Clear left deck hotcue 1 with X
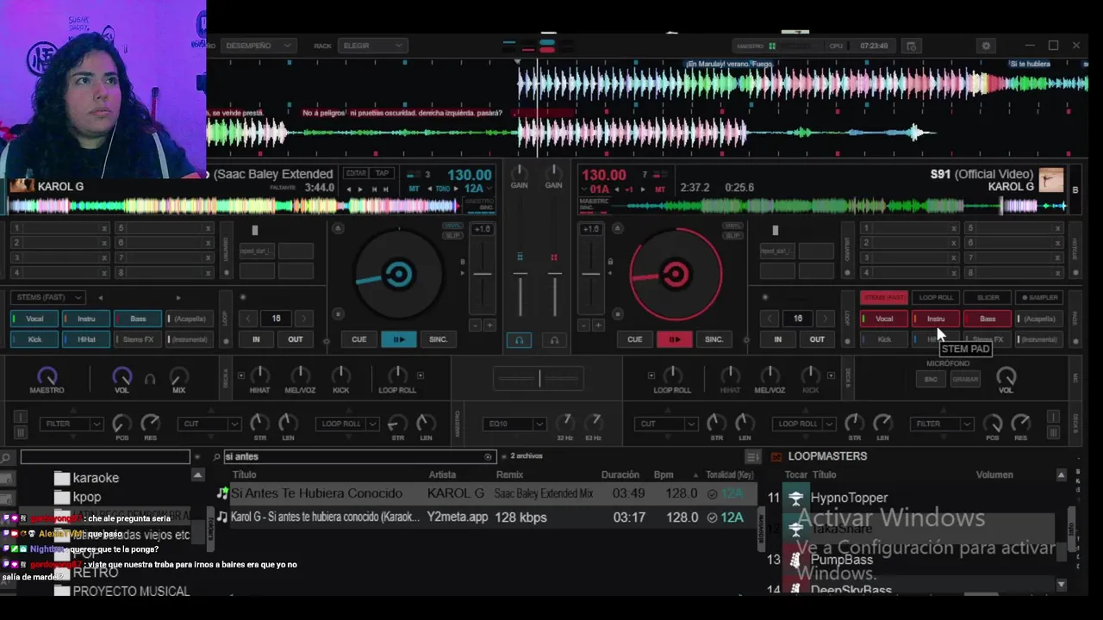This screenshot has height=620, width=1103. [x=104, y=228]
